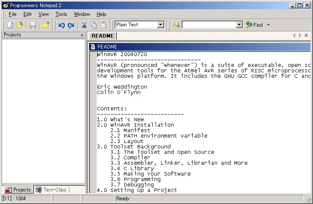This screenshot has width=313, height=204.
Task: Click the line "3.6 Programming"
Action: click(136, 179)
